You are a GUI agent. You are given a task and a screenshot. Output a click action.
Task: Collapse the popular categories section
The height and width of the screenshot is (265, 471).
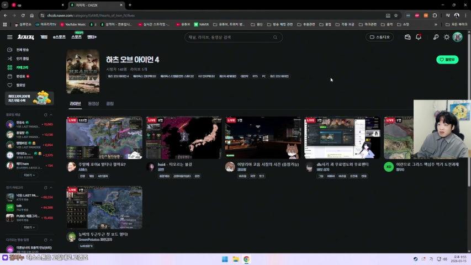point(51,188)
